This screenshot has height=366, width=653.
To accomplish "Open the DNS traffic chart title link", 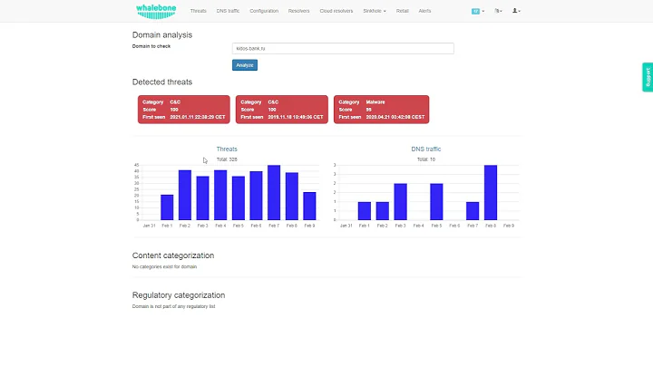I will pyautogui.click(x=425, y=149).
